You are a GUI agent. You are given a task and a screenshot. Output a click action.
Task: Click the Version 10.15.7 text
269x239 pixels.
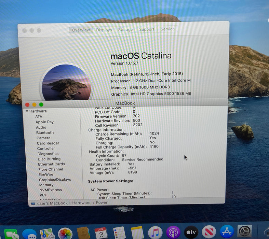[x=124, y=63]
